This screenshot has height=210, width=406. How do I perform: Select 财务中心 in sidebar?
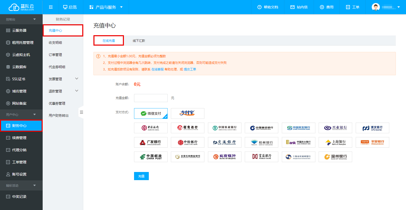tap(21, 126)
